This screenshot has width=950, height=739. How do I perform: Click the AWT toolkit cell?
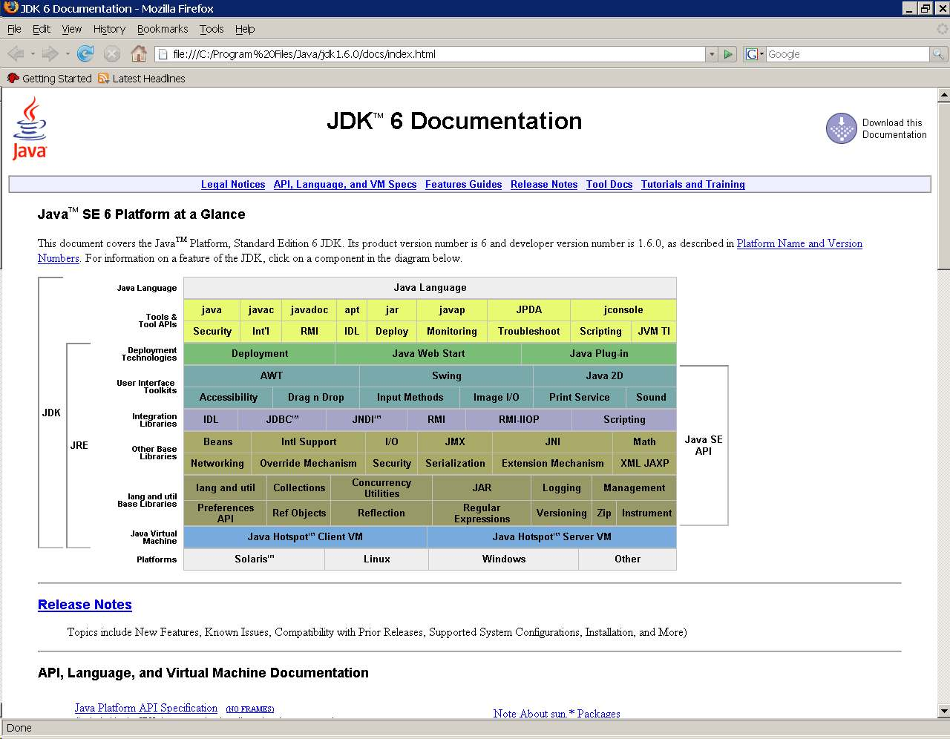[272, 376]
